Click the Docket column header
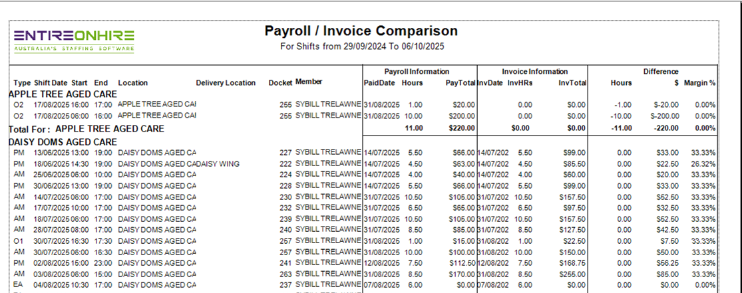 point(280,83)
